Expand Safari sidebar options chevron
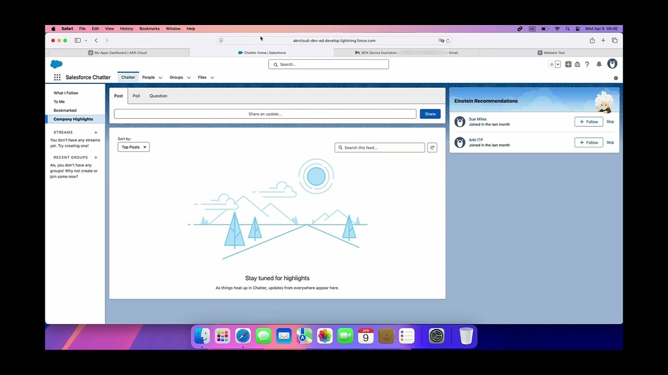Viewport: 668px width, 375px height. (x=86, y=41)
